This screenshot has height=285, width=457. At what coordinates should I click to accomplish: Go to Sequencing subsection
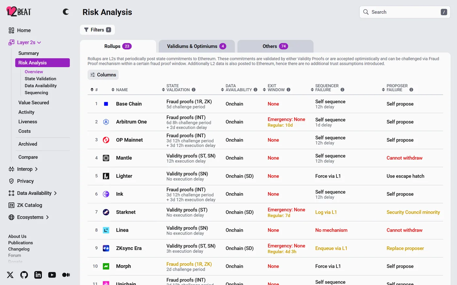(x=36, y=93)
